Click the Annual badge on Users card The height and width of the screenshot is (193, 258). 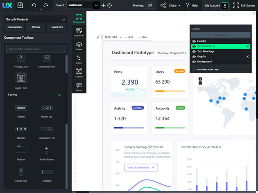(x=179, y=71)
